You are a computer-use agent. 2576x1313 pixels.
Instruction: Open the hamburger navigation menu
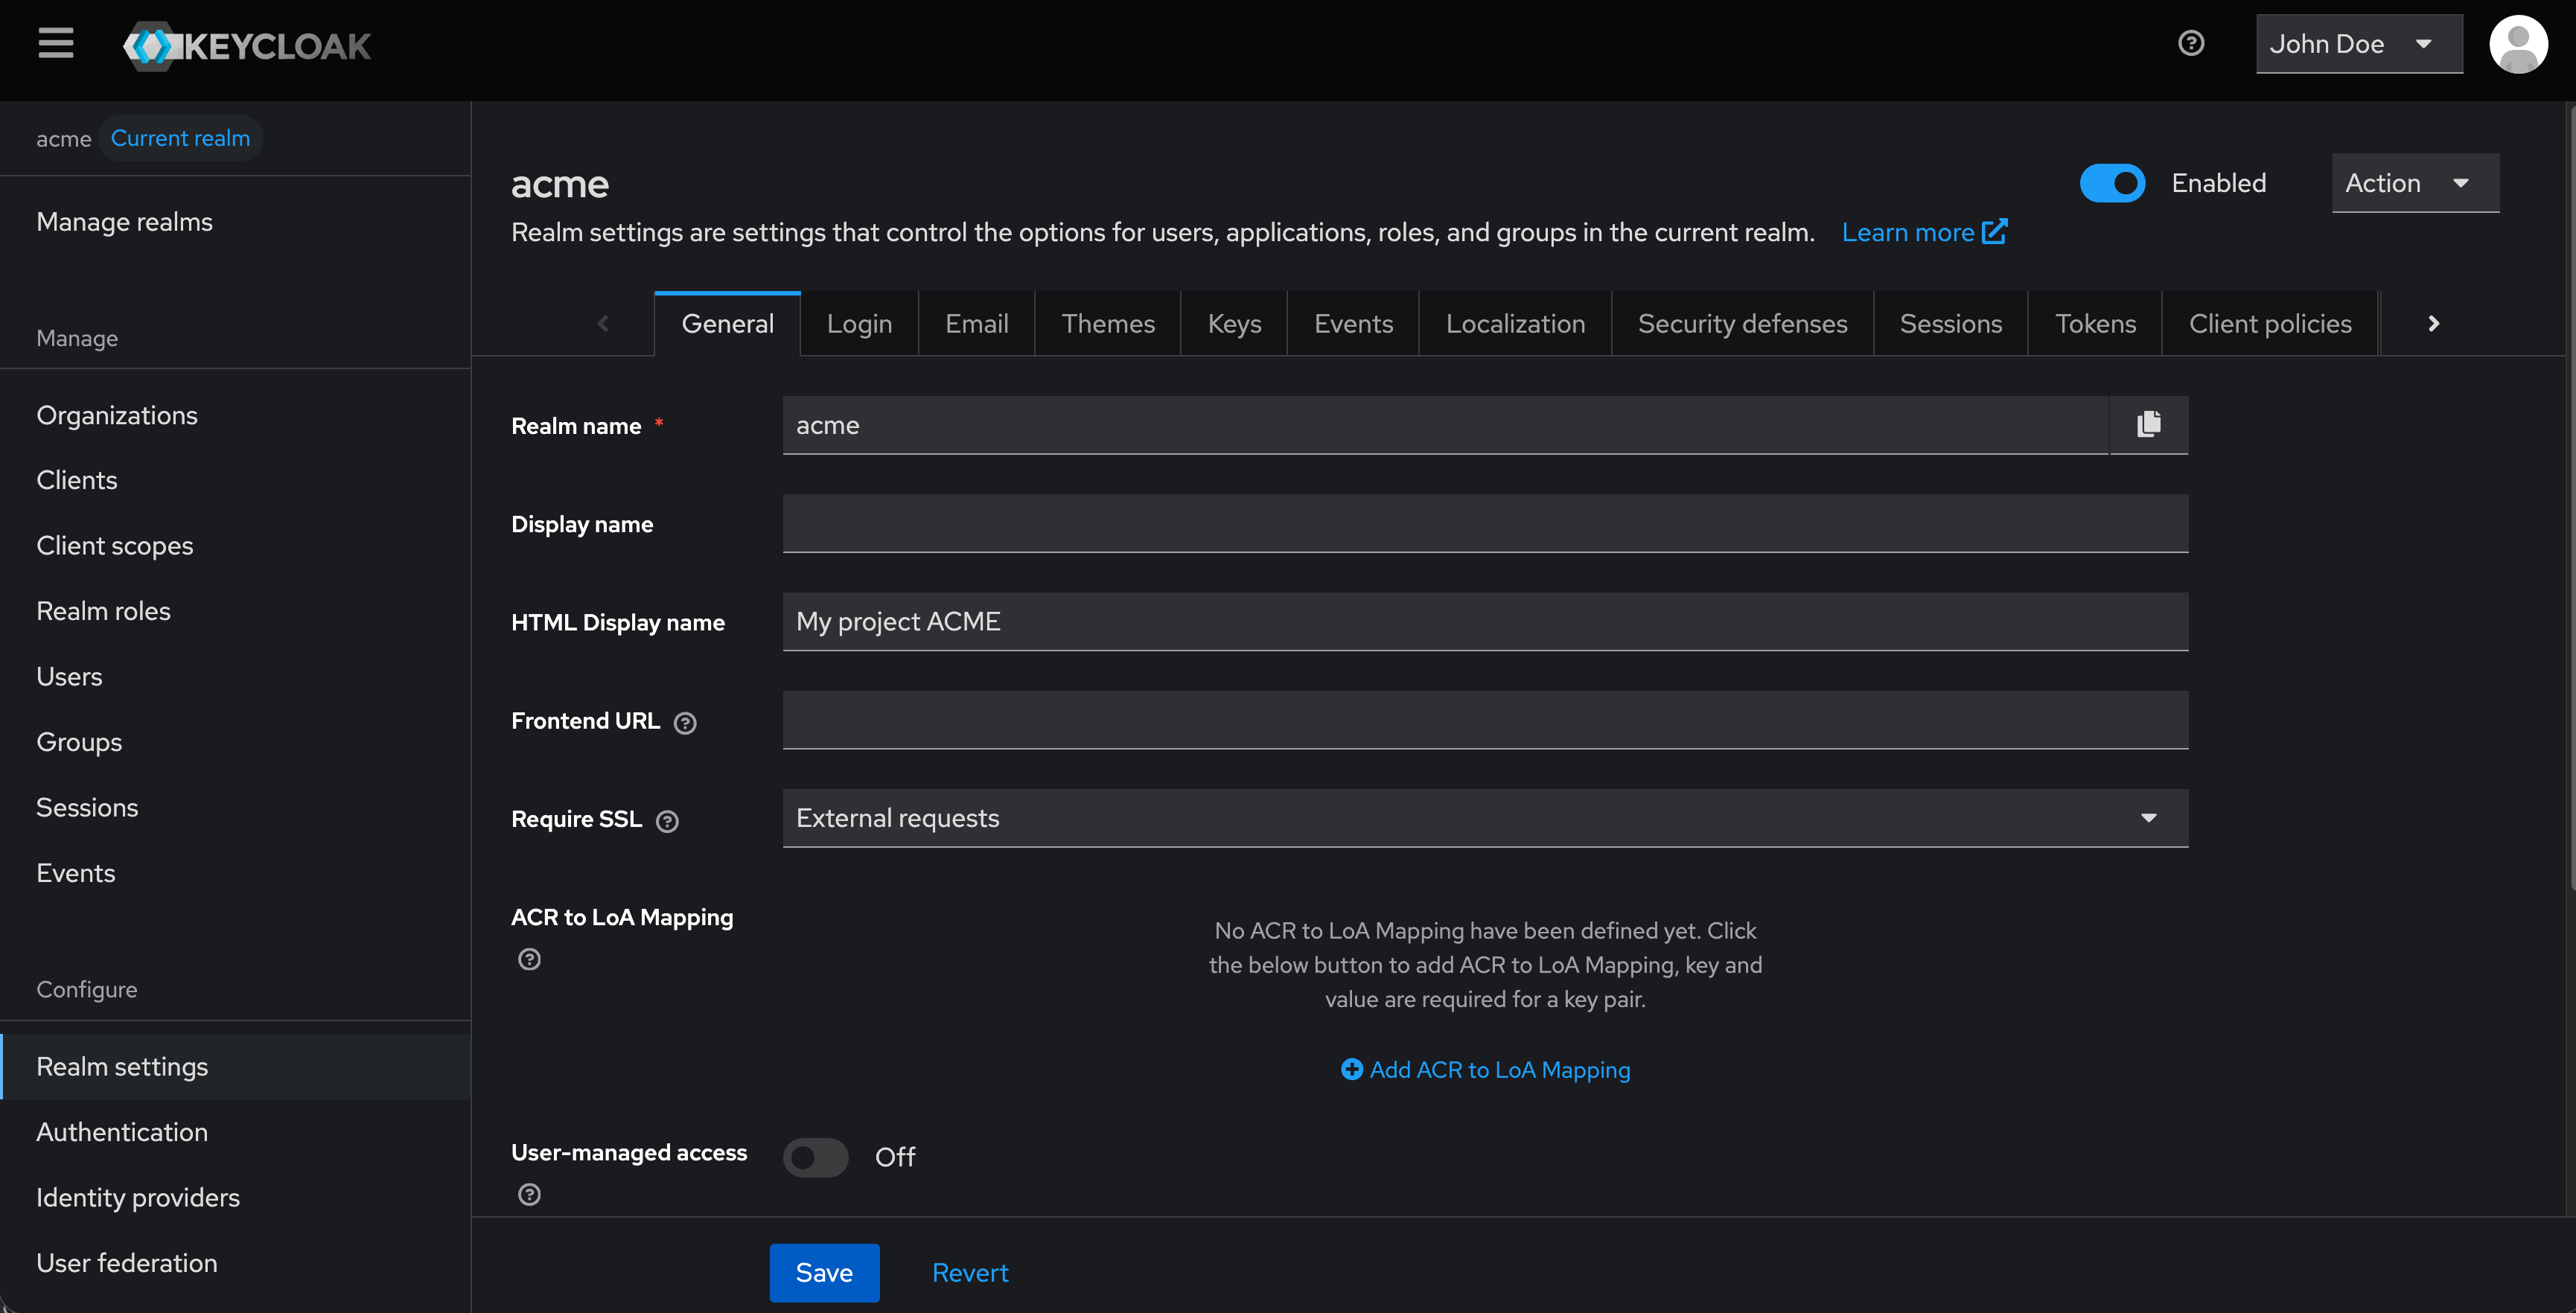[55, 44]
